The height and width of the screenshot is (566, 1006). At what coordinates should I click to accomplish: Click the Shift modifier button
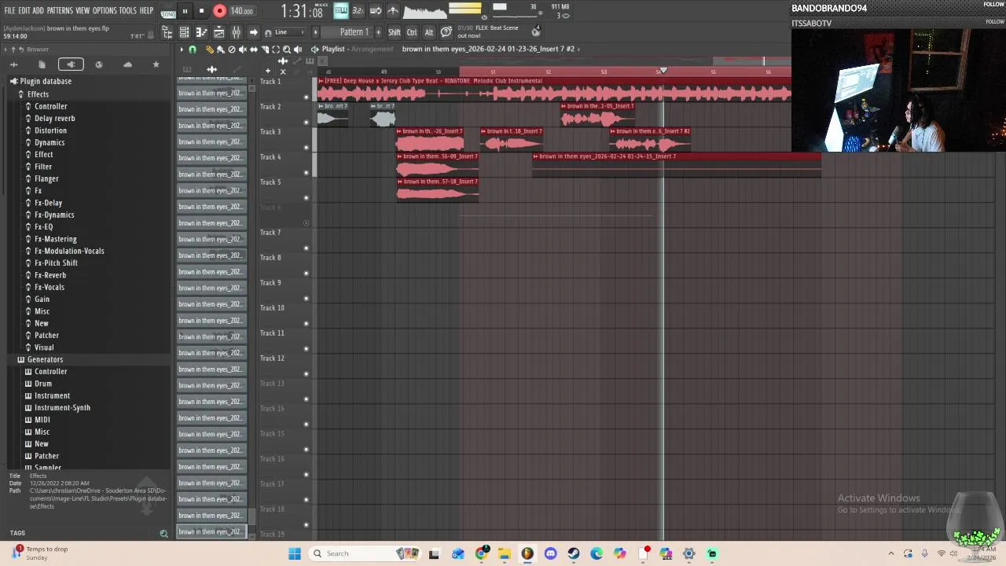click(395, 32)
